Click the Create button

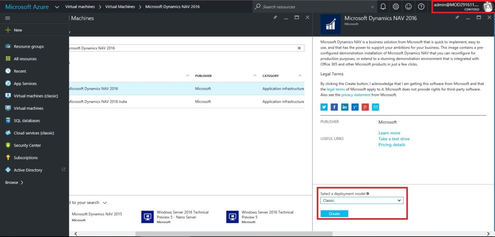pyautogui.click(x=334, y=214)
